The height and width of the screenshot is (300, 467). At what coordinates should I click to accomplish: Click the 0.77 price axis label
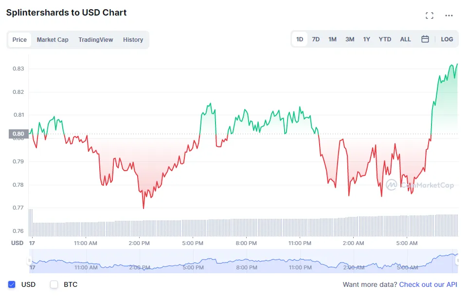[x=18, y=208]
